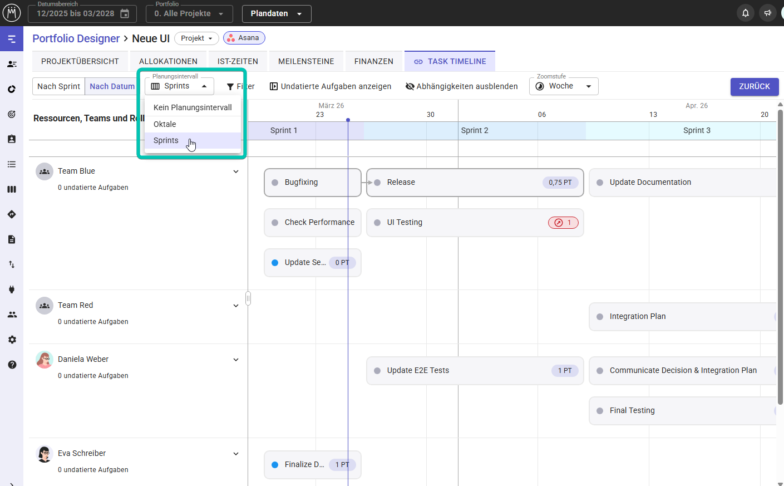Toggle 'Abhängigkeiten ausblenden' to show dependencies

point(463,86)
